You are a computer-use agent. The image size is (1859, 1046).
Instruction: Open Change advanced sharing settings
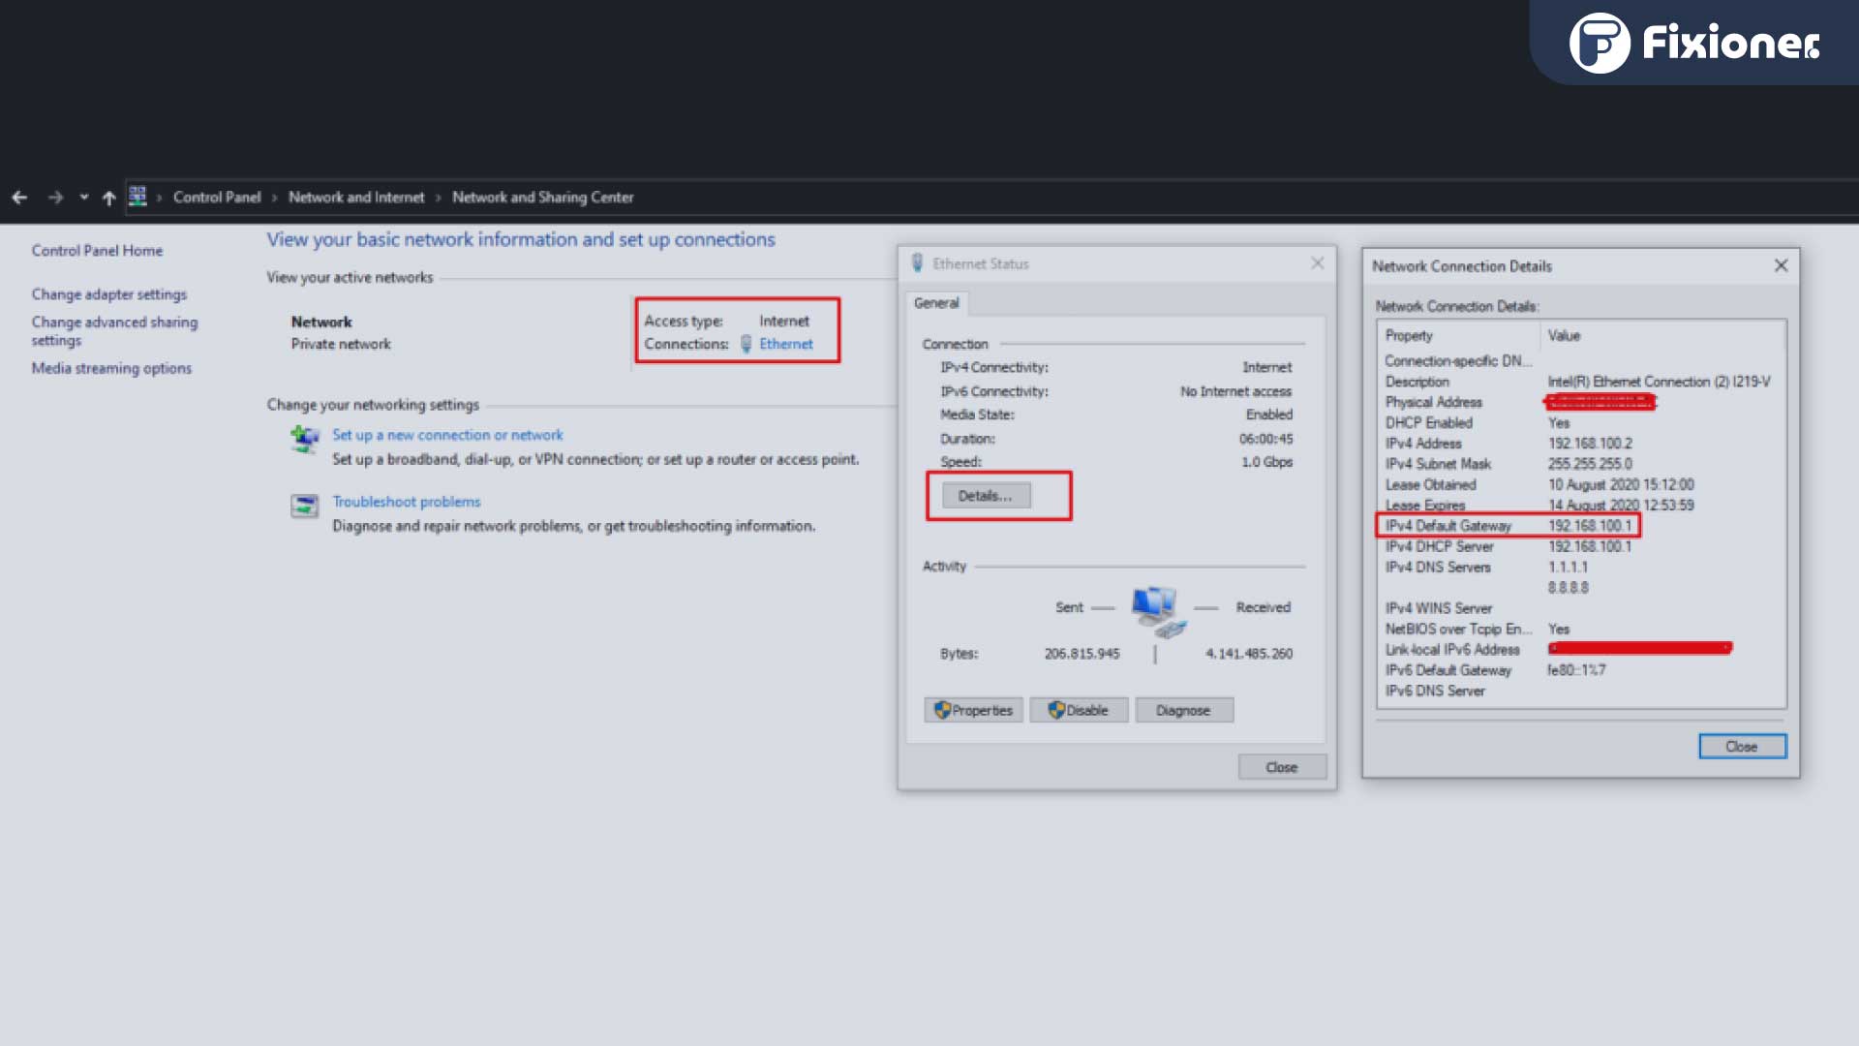point(114,331)
